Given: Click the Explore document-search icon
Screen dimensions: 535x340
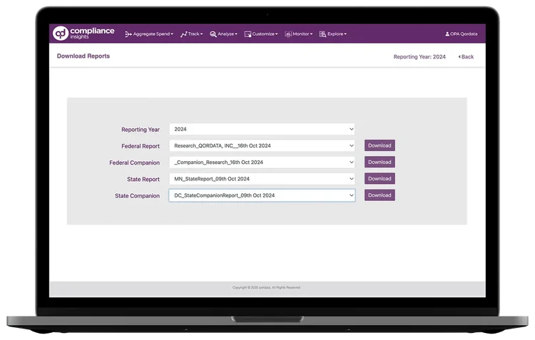Looking at the screenshot, I should pyautogui.click(x=322, y=34).
